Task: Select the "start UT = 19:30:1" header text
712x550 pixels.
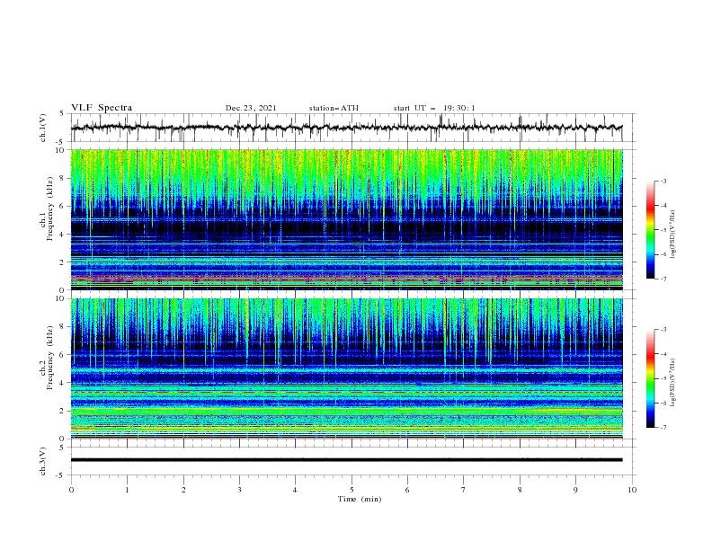Action: [x=434, y=108]
